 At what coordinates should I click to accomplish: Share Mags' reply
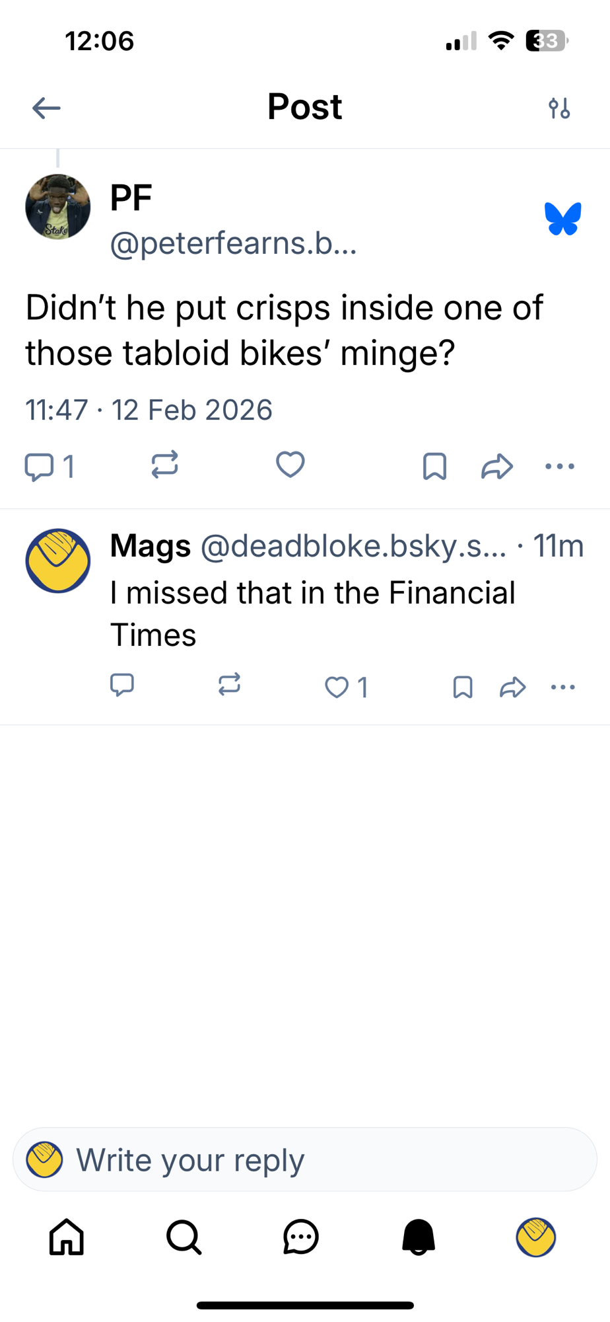512,687
